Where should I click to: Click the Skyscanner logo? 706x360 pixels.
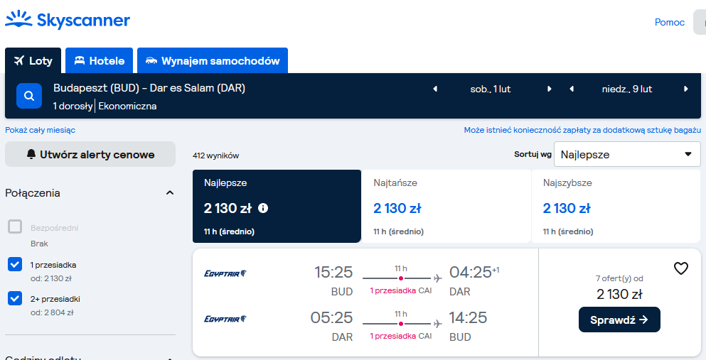68,21
